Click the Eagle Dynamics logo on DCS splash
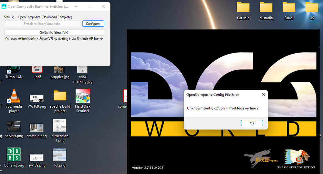The height and width of the screenshot is (174, 323). (x=261, y=159)
